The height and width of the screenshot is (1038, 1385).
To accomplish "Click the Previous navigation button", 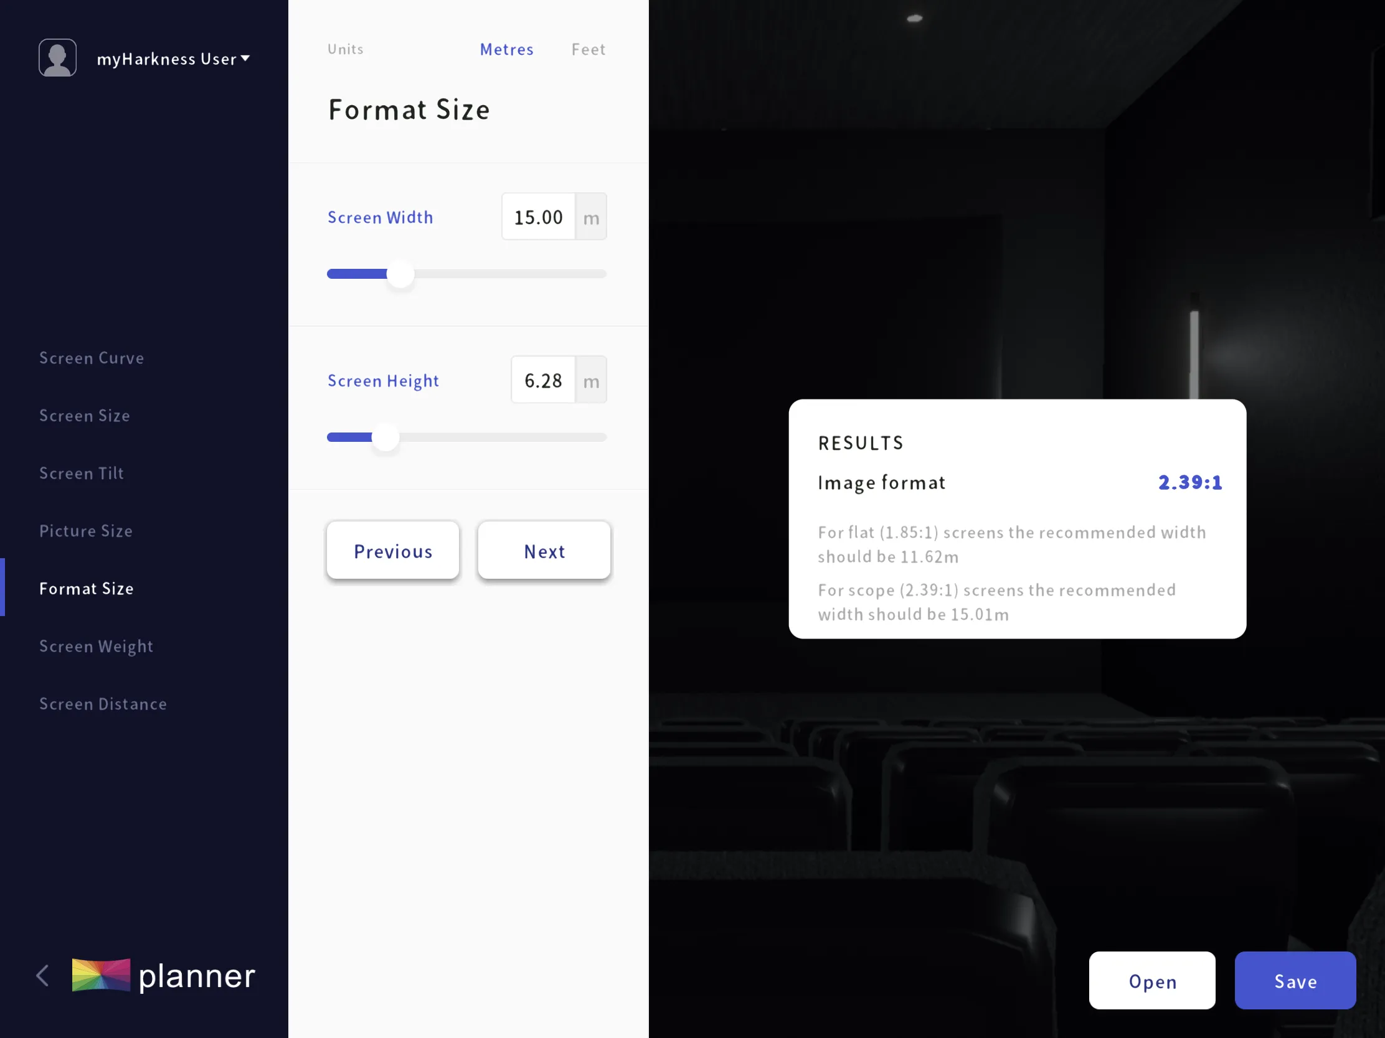I will (x=392, y=551).
